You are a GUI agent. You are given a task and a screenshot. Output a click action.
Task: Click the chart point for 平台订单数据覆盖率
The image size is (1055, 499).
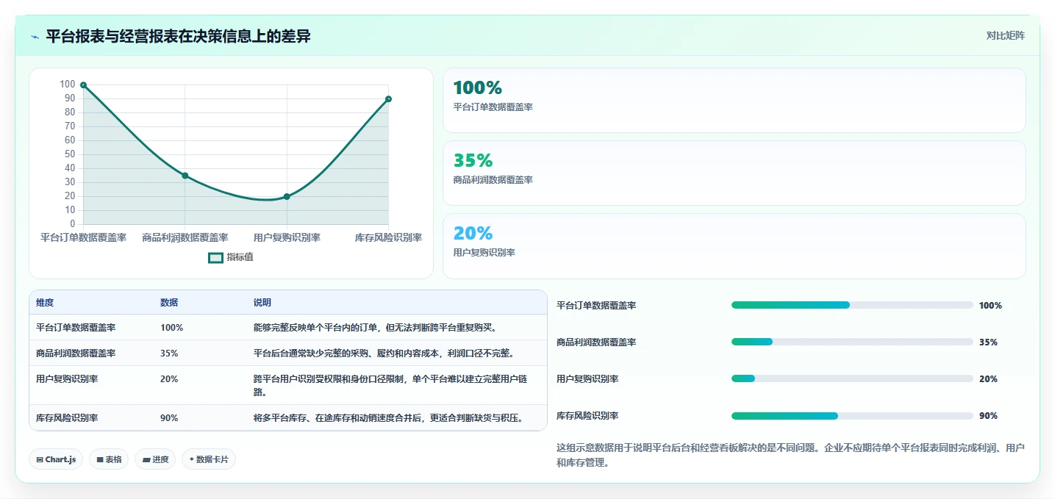click(x=83, y=85)
